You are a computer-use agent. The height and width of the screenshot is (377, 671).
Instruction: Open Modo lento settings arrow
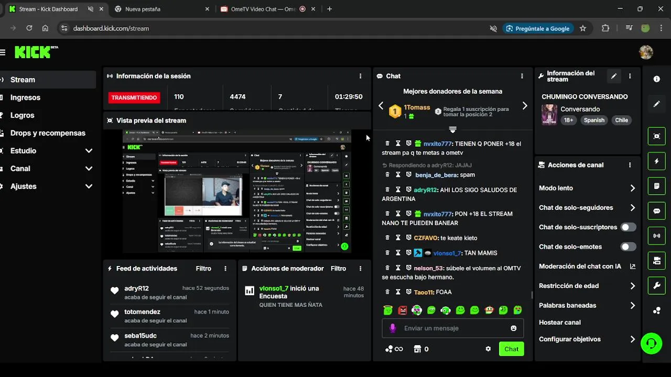pyautogui.click(x=632, y=188)
